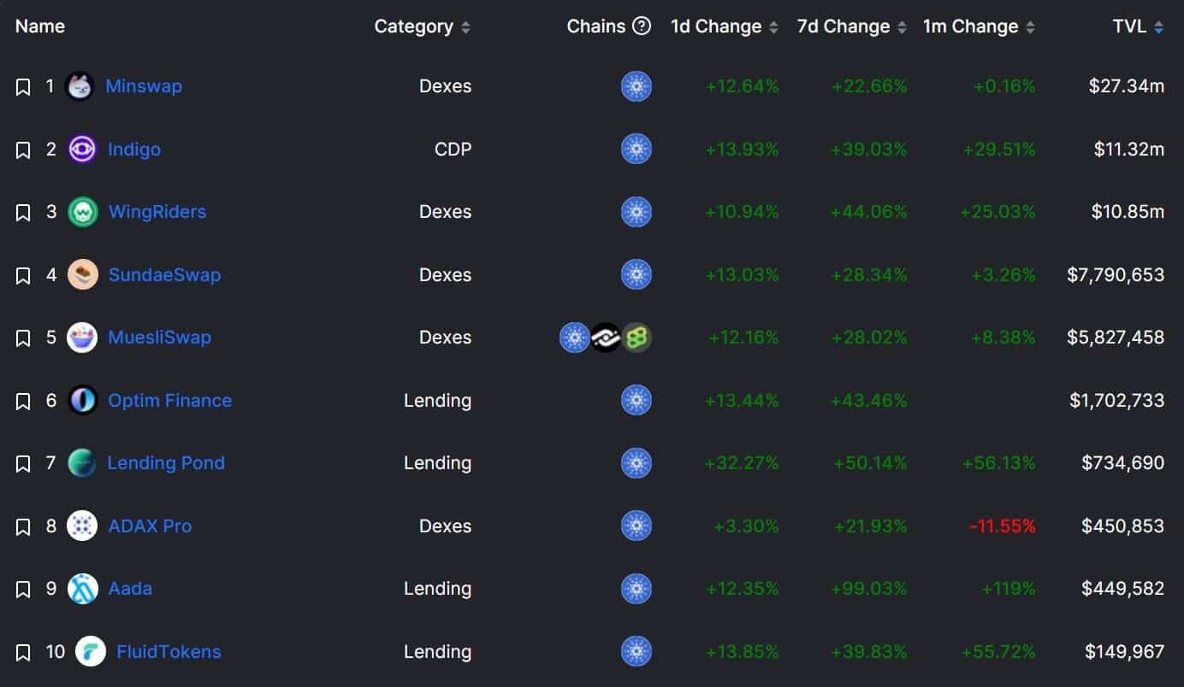
Task: Click the Indigo purple eye logo
Action: pyautogui.click(x=82, y=150)
